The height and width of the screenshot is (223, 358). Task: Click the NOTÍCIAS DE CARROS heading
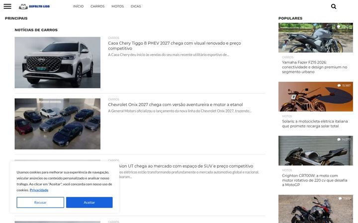click(36, 30)
